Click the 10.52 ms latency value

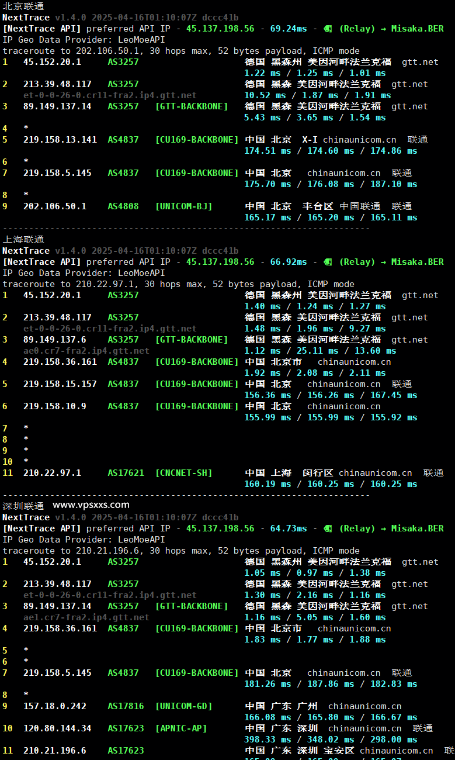(265, 95)
